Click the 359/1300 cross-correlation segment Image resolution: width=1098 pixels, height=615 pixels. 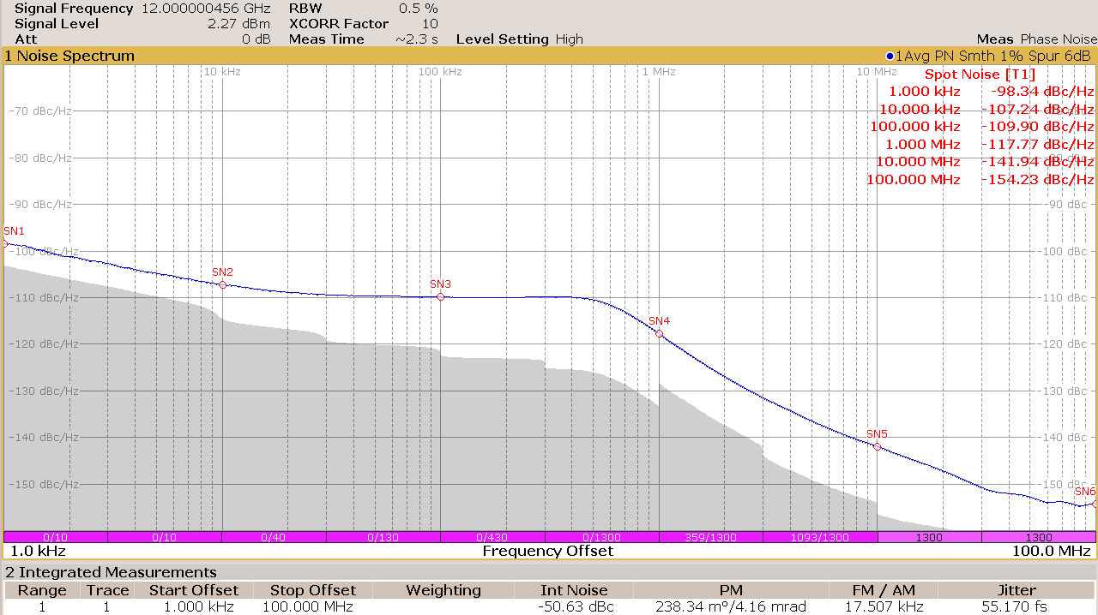pos(710,537)
